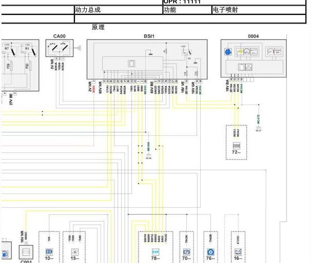Click the blue tire icon above 76--
Image resolution: width=311 pixels, height=263 pixels.
(210, 252)
